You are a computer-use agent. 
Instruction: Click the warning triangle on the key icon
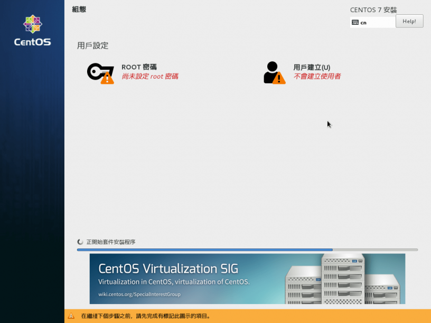pyautogui.click(x=107, y=78)
